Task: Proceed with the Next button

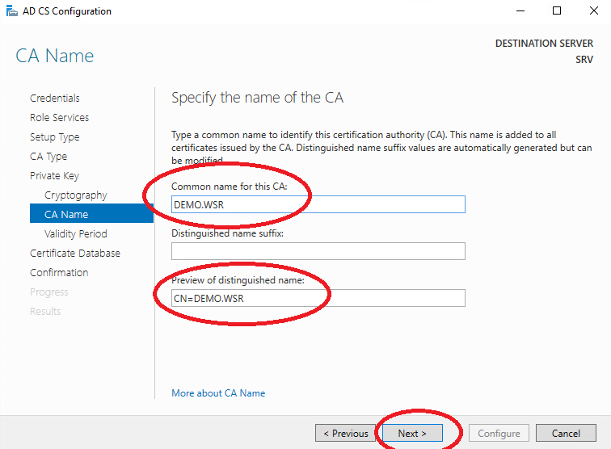Action: tap(412, 433)
